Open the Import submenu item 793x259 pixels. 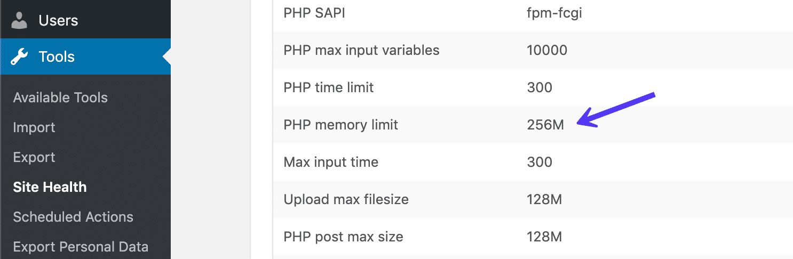tap(34, 127)
